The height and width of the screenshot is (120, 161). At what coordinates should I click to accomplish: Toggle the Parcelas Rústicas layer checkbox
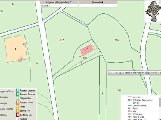18,94
